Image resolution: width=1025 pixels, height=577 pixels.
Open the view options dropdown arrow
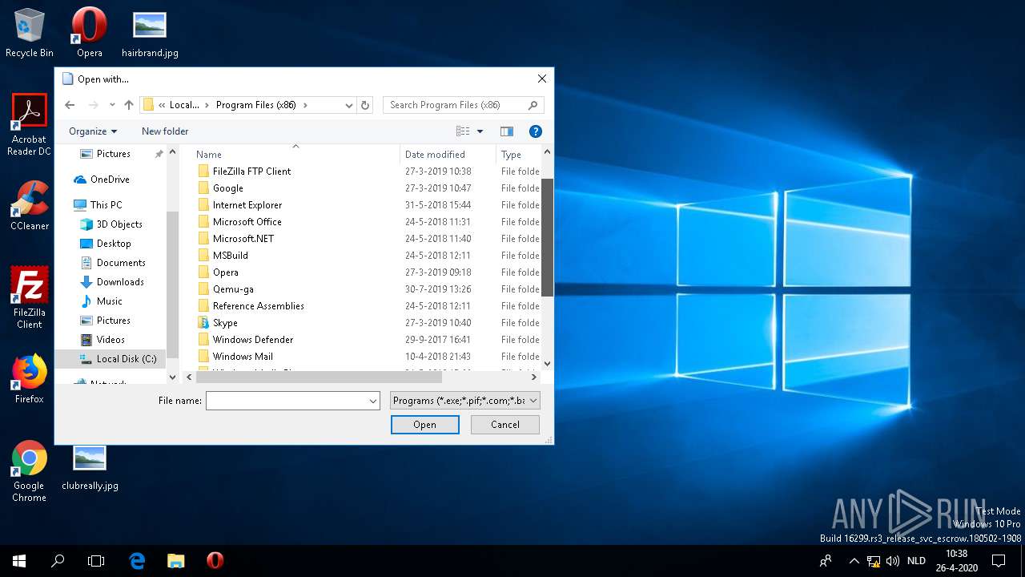[480, 131]
